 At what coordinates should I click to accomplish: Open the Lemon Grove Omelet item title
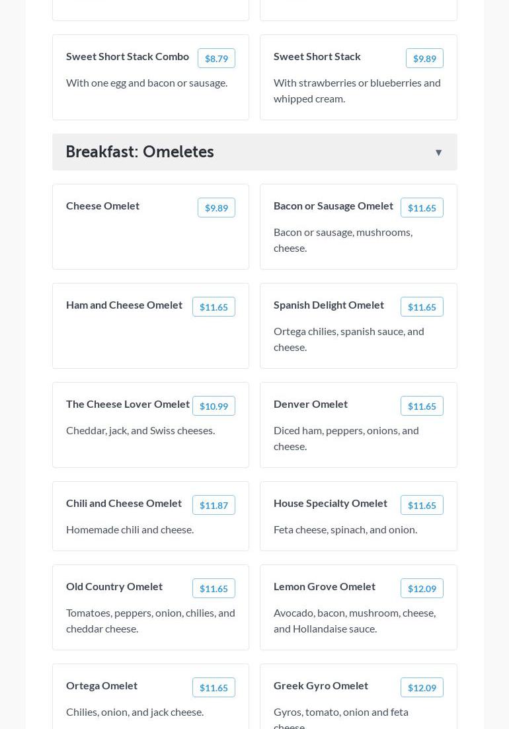pos(325,586)
